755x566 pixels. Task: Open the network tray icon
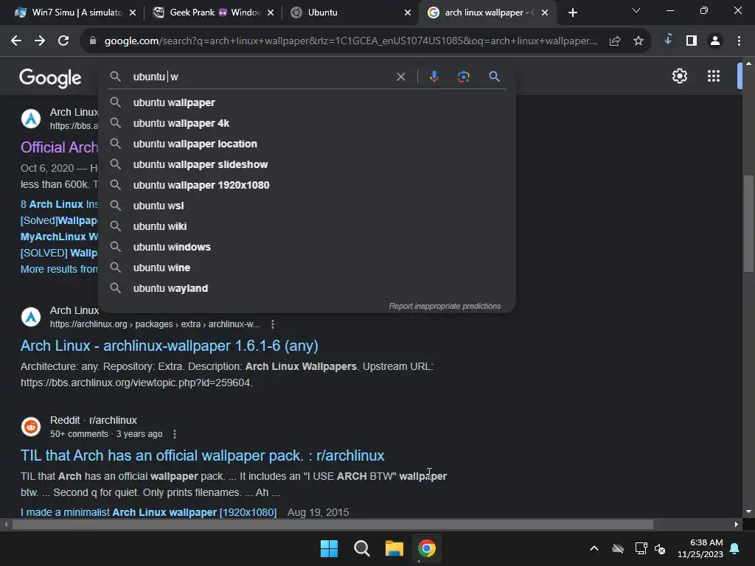641,548
